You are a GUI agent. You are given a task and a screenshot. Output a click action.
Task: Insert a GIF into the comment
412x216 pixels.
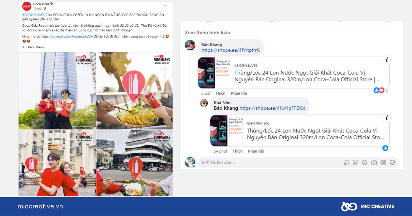click(383, 163)
